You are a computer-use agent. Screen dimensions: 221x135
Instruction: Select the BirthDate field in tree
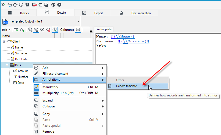pos(21,59)
